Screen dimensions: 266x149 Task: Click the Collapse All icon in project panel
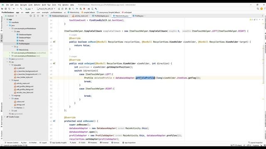click(38, 16)
